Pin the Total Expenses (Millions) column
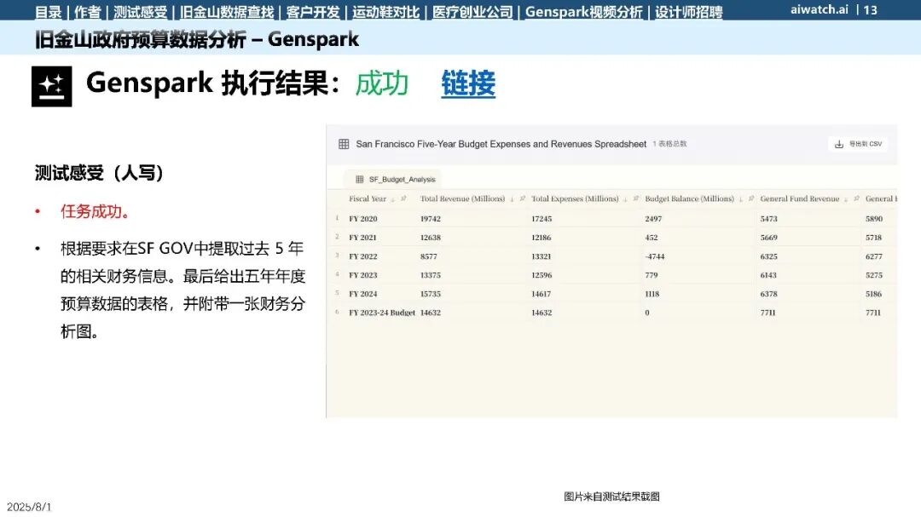Image resolution: width=921 pixels, height=517 pixels. pos(635,199)
